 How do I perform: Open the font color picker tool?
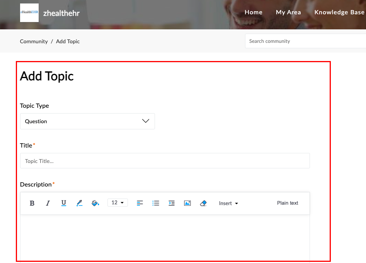79,203
